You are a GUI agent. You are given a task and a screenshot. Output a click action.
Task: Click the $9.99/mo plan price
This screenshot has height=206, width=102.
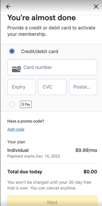pyautogui.click(x=86, y=150)
